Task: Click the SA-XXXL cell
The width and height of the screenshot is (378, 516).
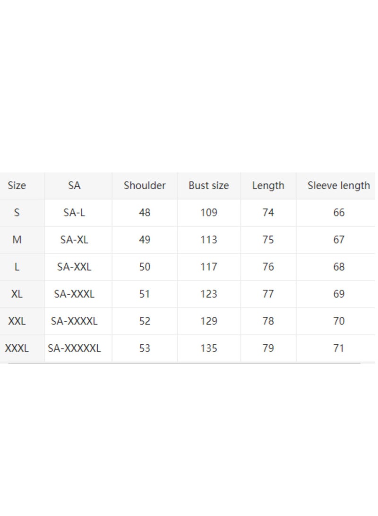Action: click(74, 294)
